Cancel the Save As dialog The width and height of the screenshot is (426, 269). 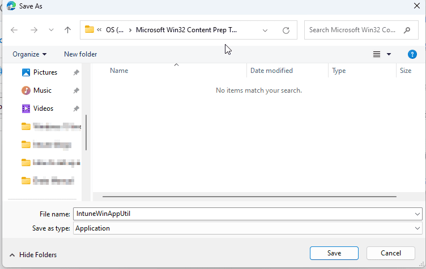391,253
